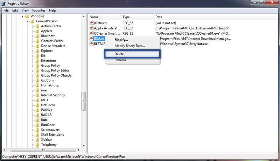Image resolution: width=280 pixels, height=161 pixels.
Task: Click the Internet Settings folder icon
Action: coord(37,95)
